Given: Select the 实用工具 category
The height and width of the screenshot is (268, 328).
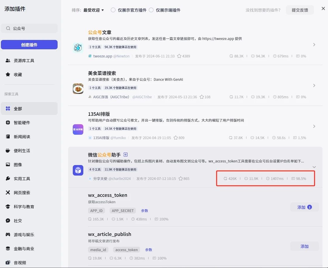Looking at the screenshot, I should pyautogui.click(x=29, y=178).
